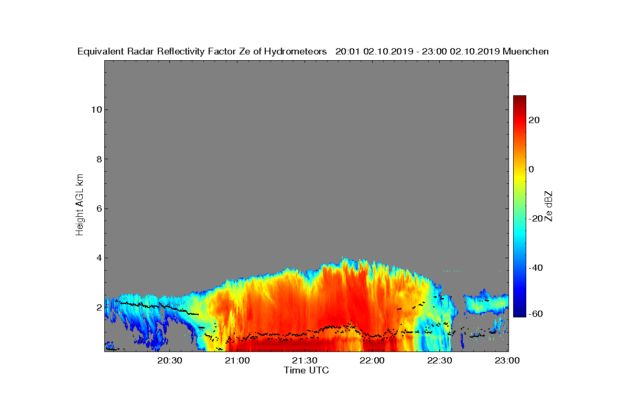
Task: Click the dark blue bottom of the colorbar
Action: (x=519, y=313)
